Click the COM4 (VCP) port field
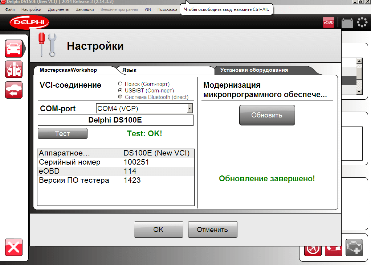Screen dimensions: 371x265 click(144, 108)
